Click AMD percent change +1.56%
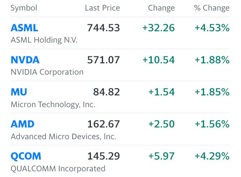The image size is (241, 177). pos(212,124)
